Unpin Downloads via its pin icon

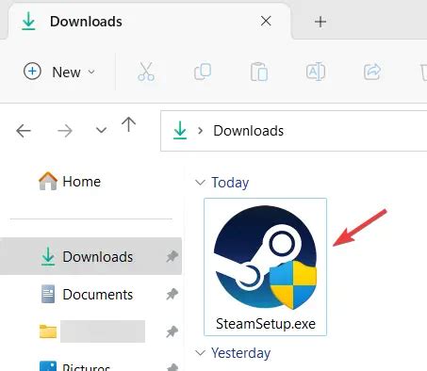tap(172, 256)
